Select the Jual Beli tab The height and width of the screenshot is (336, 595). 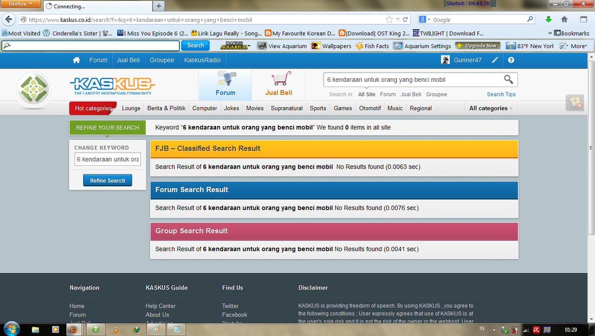point(279,85)
